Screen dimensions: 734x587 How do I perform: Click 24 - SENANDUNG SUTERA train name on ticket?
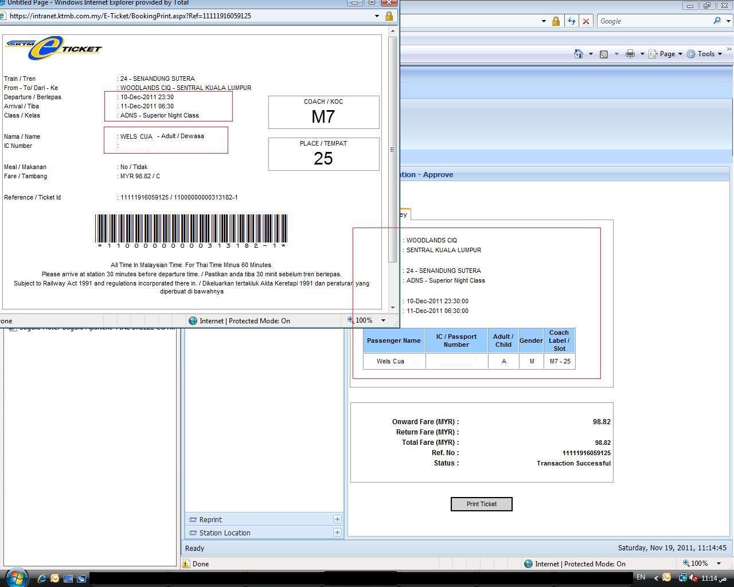[158, 79]
